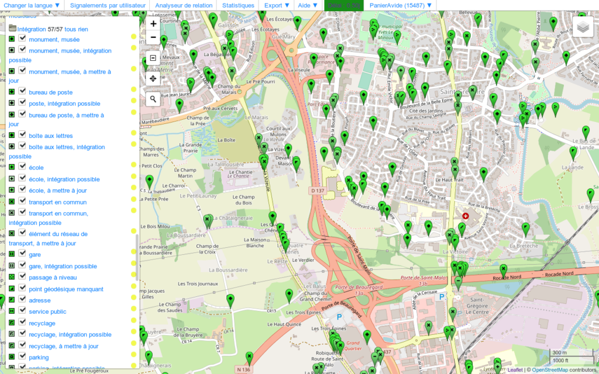Zoom in on the map
The height and width of the screenshot is (374, 599).
click(153, 24)
